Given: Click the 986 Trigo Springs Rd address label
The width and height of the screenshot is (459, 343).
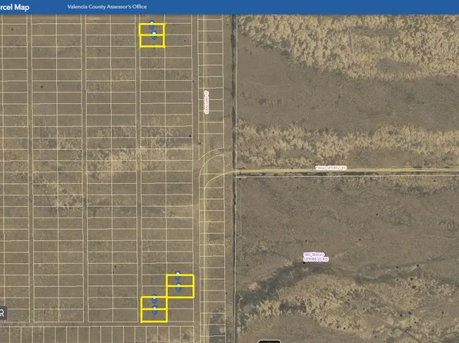Looking at the screenshot, I should click(x=316, y=257).
